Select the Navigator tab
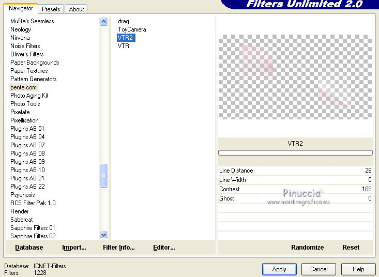379x277 pixels. 21,8
